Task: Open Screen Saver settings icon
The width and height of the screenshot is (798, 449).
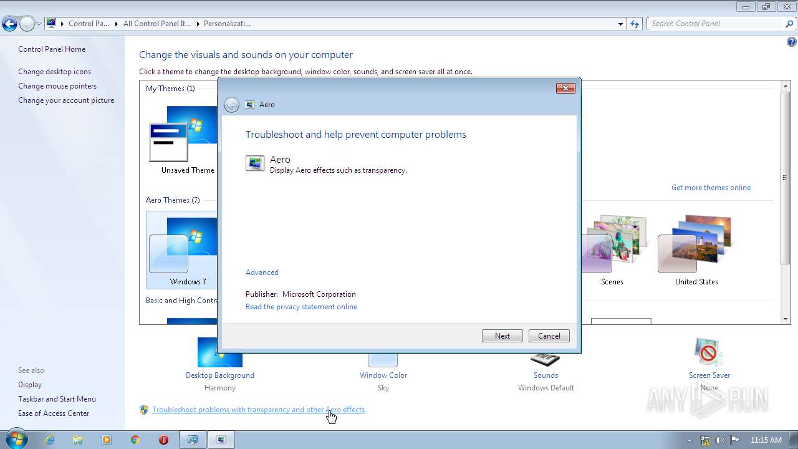Action: [709, 353]
